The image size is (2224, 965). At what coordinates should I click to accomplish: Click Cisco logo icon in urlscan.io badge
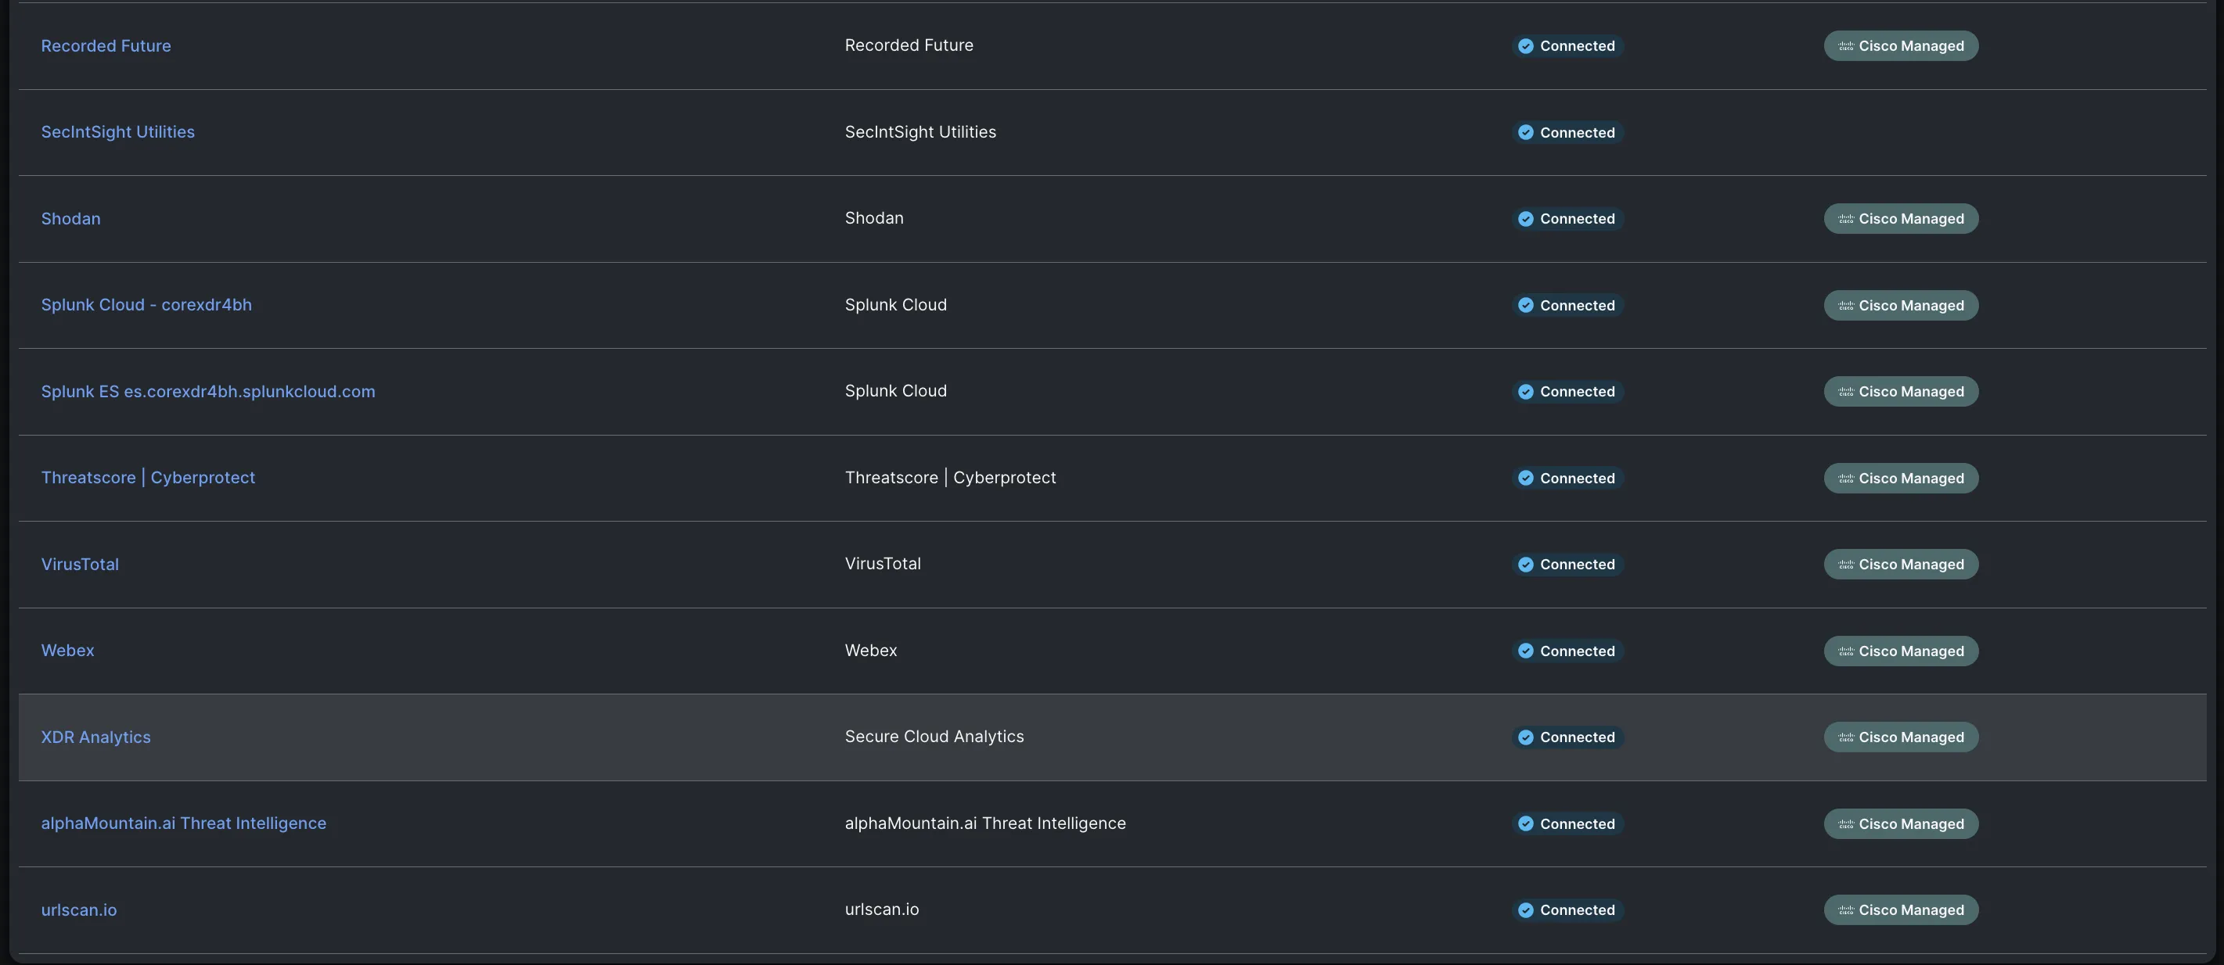coord(1846,909)
